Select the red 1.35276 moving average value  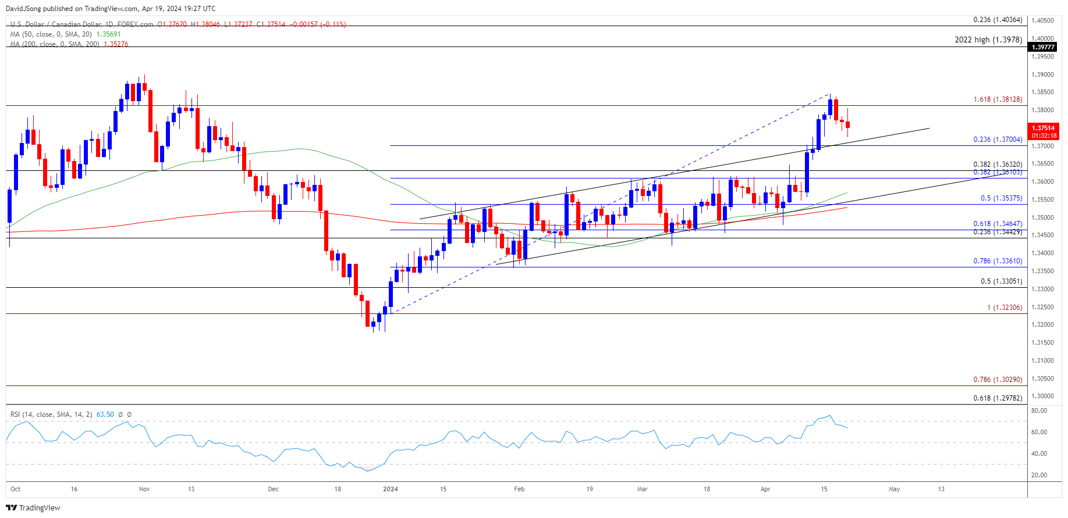[116, 44]
